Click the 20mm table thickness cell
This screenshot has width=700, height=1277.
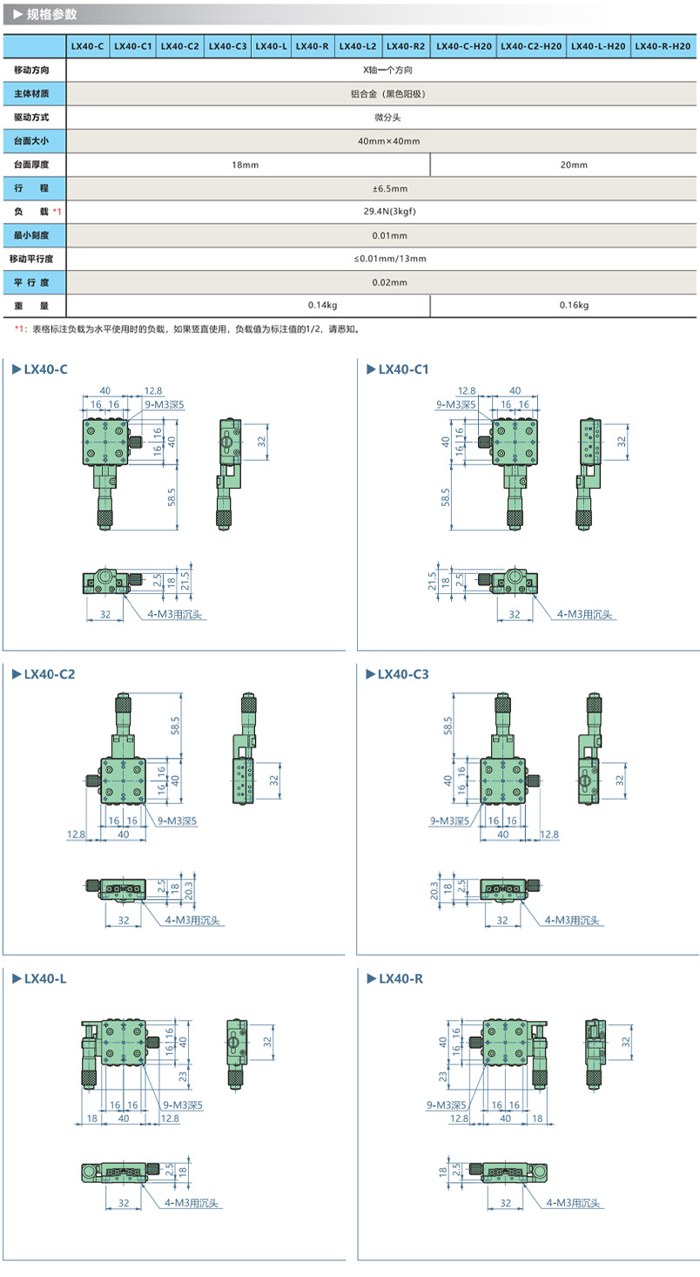(574, 165)
